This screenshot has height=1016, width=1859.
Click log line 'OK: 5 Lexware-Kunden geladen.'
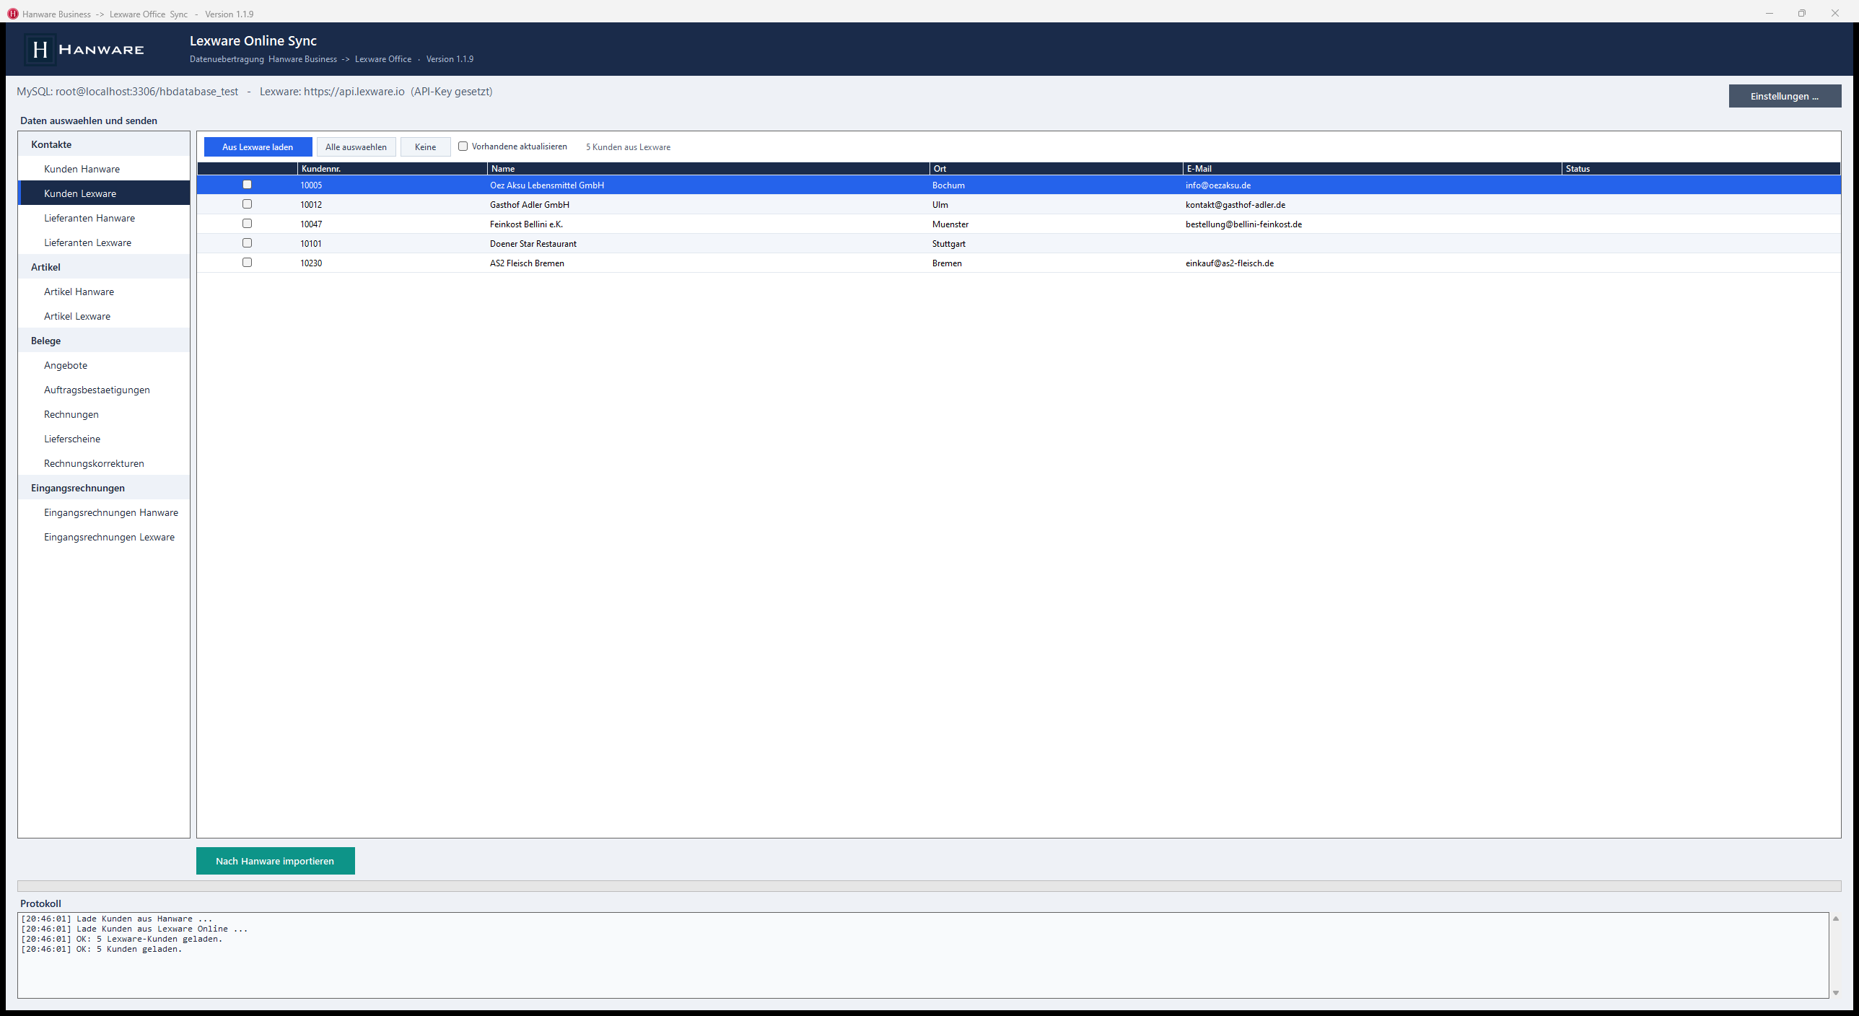(x=149, y=940)
